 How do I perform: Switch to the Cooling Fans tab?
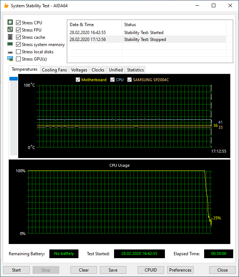point(54,70)
